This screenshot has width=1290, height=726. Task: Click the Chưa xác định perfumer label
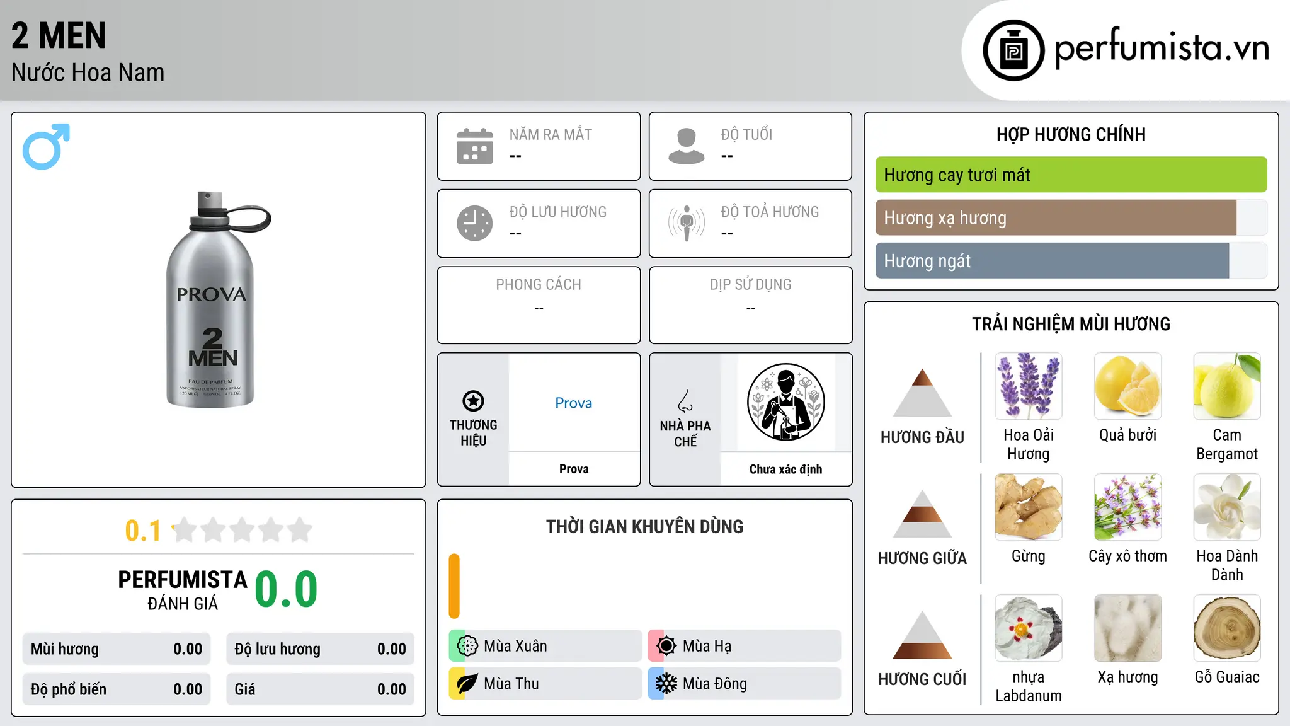pyautogui.click(x=785, y=469)
